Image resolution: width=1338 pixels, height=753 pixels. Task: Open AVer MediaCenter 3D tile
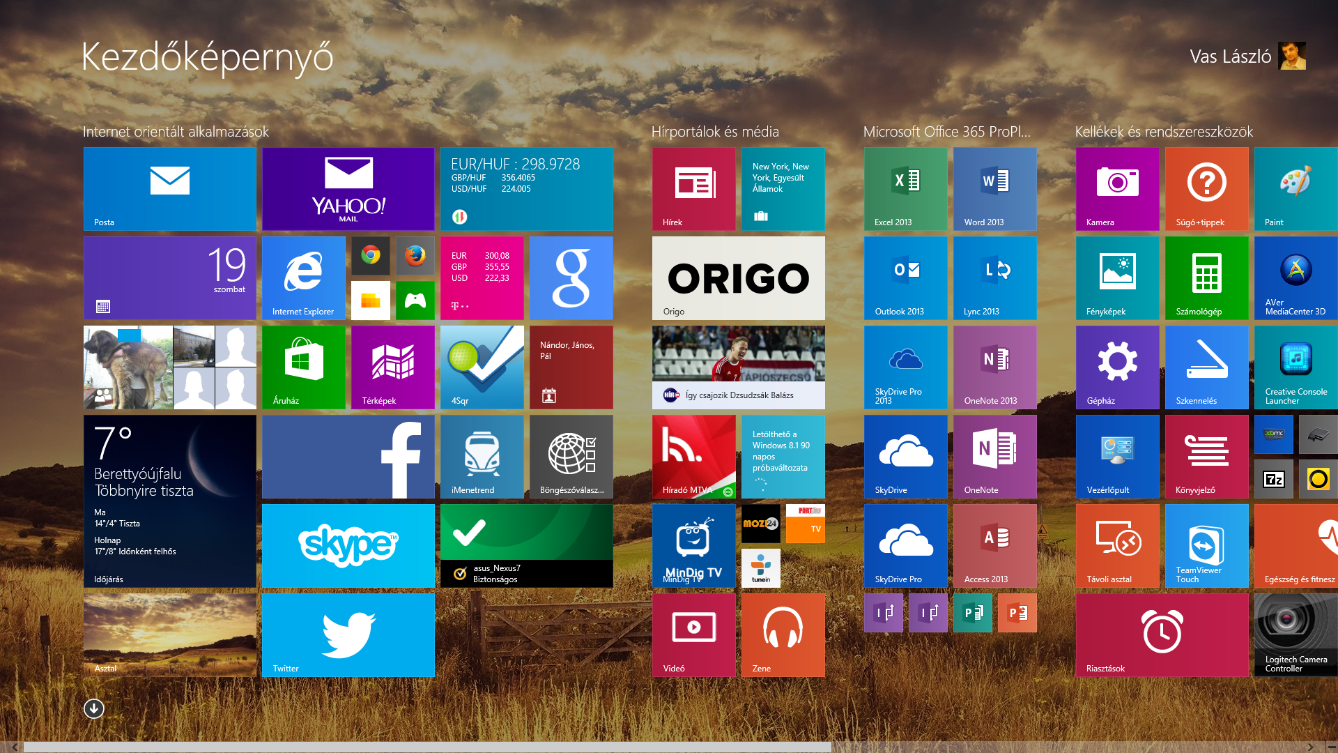[x=1295, y=278]
